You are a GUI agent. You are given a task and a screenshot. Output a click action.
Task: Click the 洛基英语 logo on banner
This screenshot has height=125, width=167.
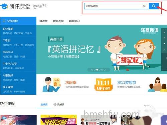[150, 31]
